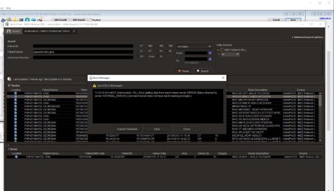Close the MOREHEAD, CHRISTOPHER MATTHEW tab
The height and width of the screenshot is (191, 334).
coord(74,31)
